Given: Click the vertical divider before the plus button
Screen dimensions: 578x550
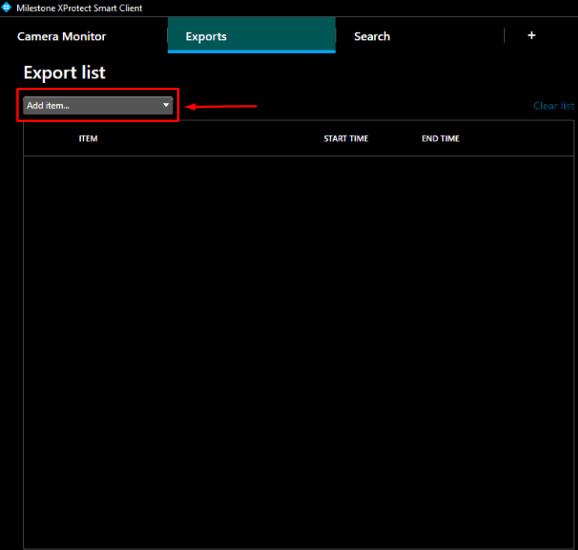Looking at the screenshot, I should click(x=504, y=36).
